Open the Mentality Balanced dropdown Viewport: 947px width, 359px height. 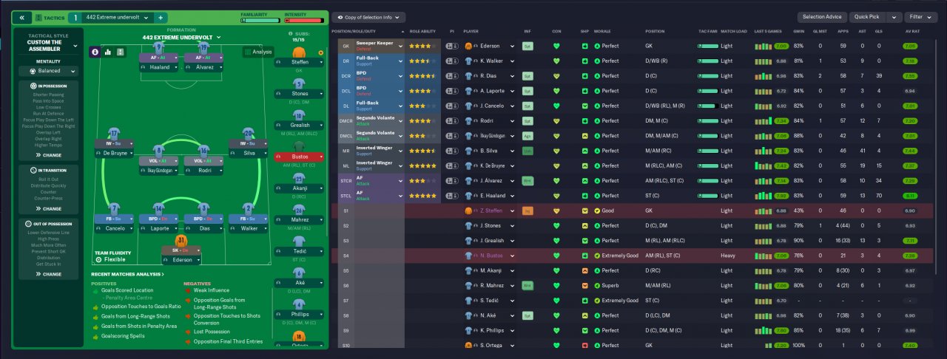pos(49,72)
